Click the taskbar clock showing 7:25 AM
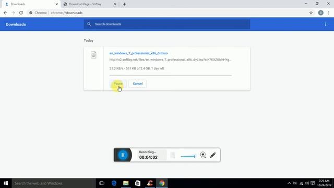Screen dimensions: 334x188 (325, 183)
